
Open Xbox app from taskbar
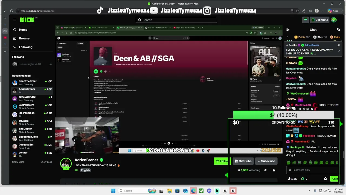click(201, 191)
